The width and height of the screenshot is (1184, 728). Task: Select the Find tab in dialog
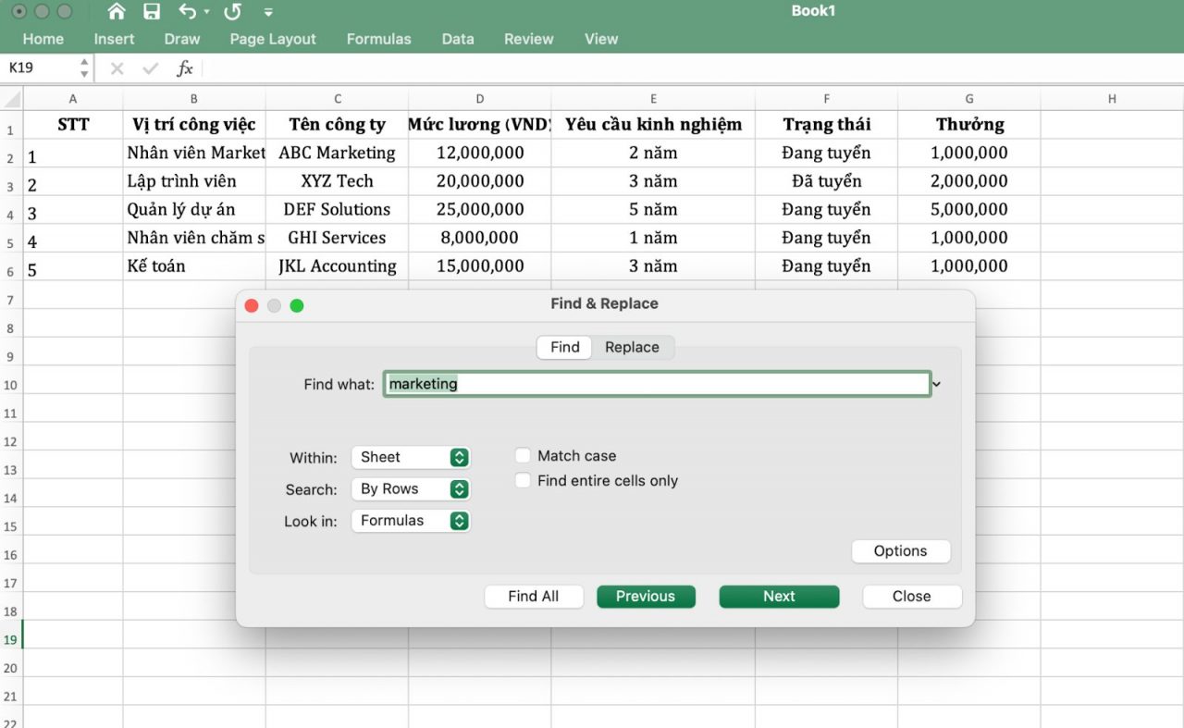click(x=564, y=347)
